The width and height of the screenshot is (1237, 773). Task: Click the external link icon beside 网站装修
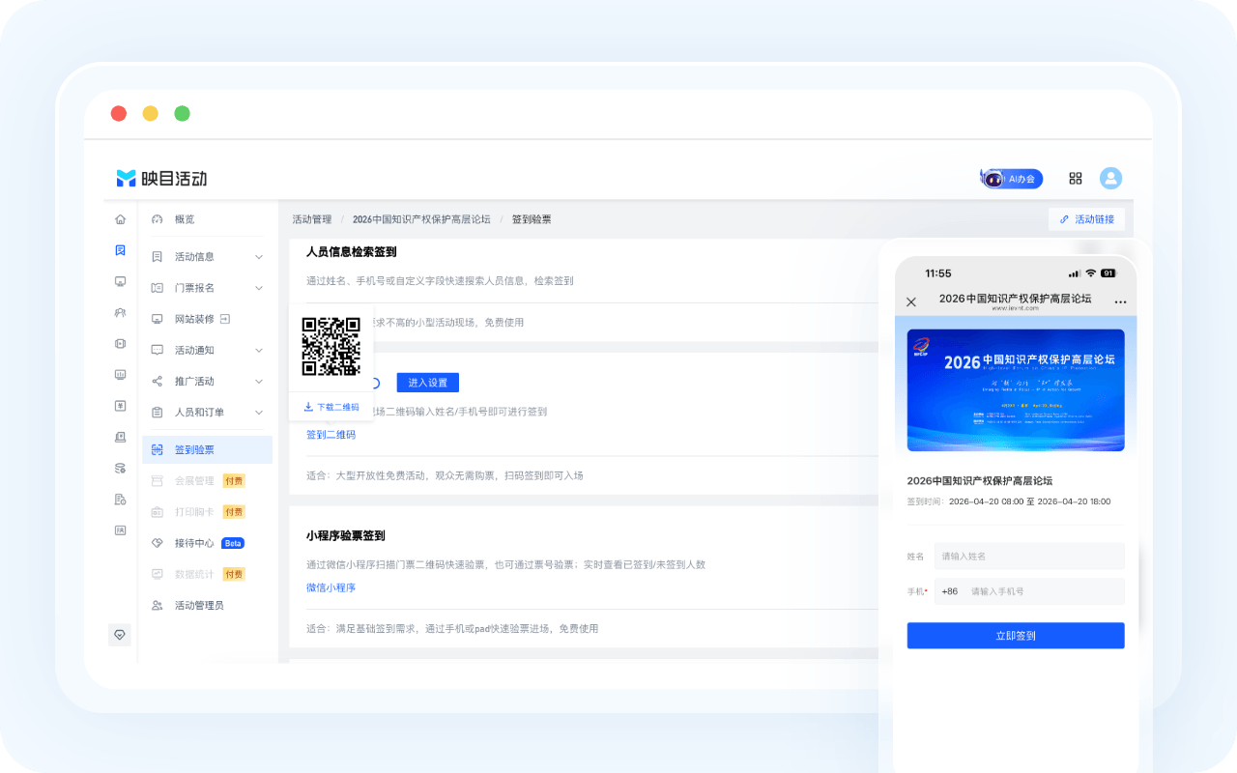tap(225, 318)
